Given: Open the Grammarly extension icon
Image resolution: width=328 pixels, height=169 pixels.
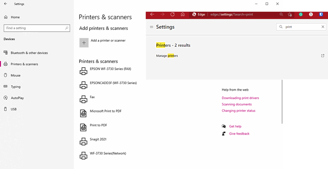Looking at the screenshot, I should [301, 14].
